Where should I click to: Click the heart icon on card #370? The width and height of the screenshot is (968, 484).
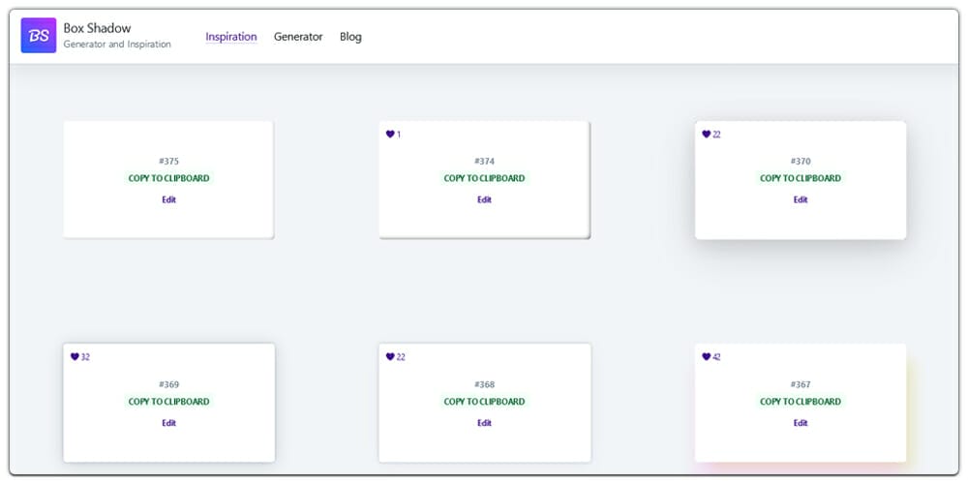tap(706, 135)
